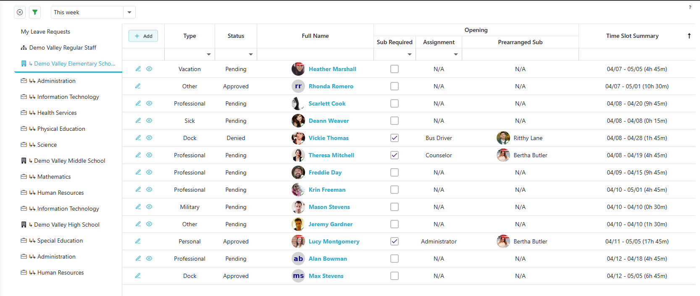Expand the Status column filter dropdown
Viewport: 700px width, 296px height.
251,54
